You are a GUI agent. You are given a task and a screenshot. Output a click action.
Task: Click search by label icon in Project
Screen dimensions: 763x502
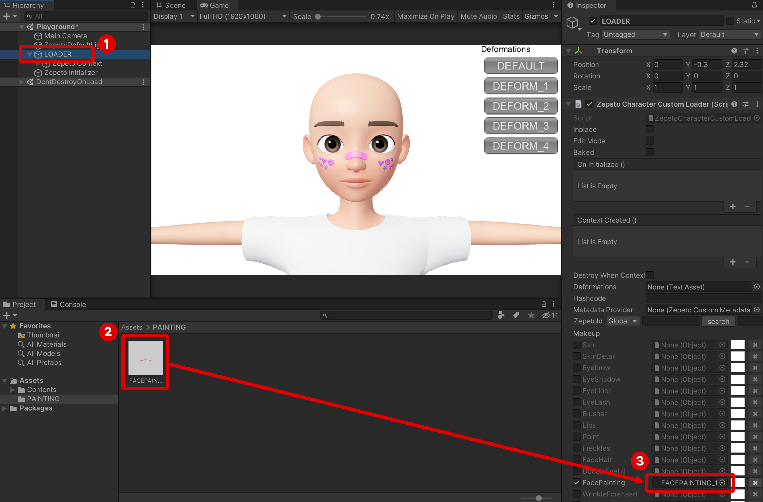tap(516, 316)
